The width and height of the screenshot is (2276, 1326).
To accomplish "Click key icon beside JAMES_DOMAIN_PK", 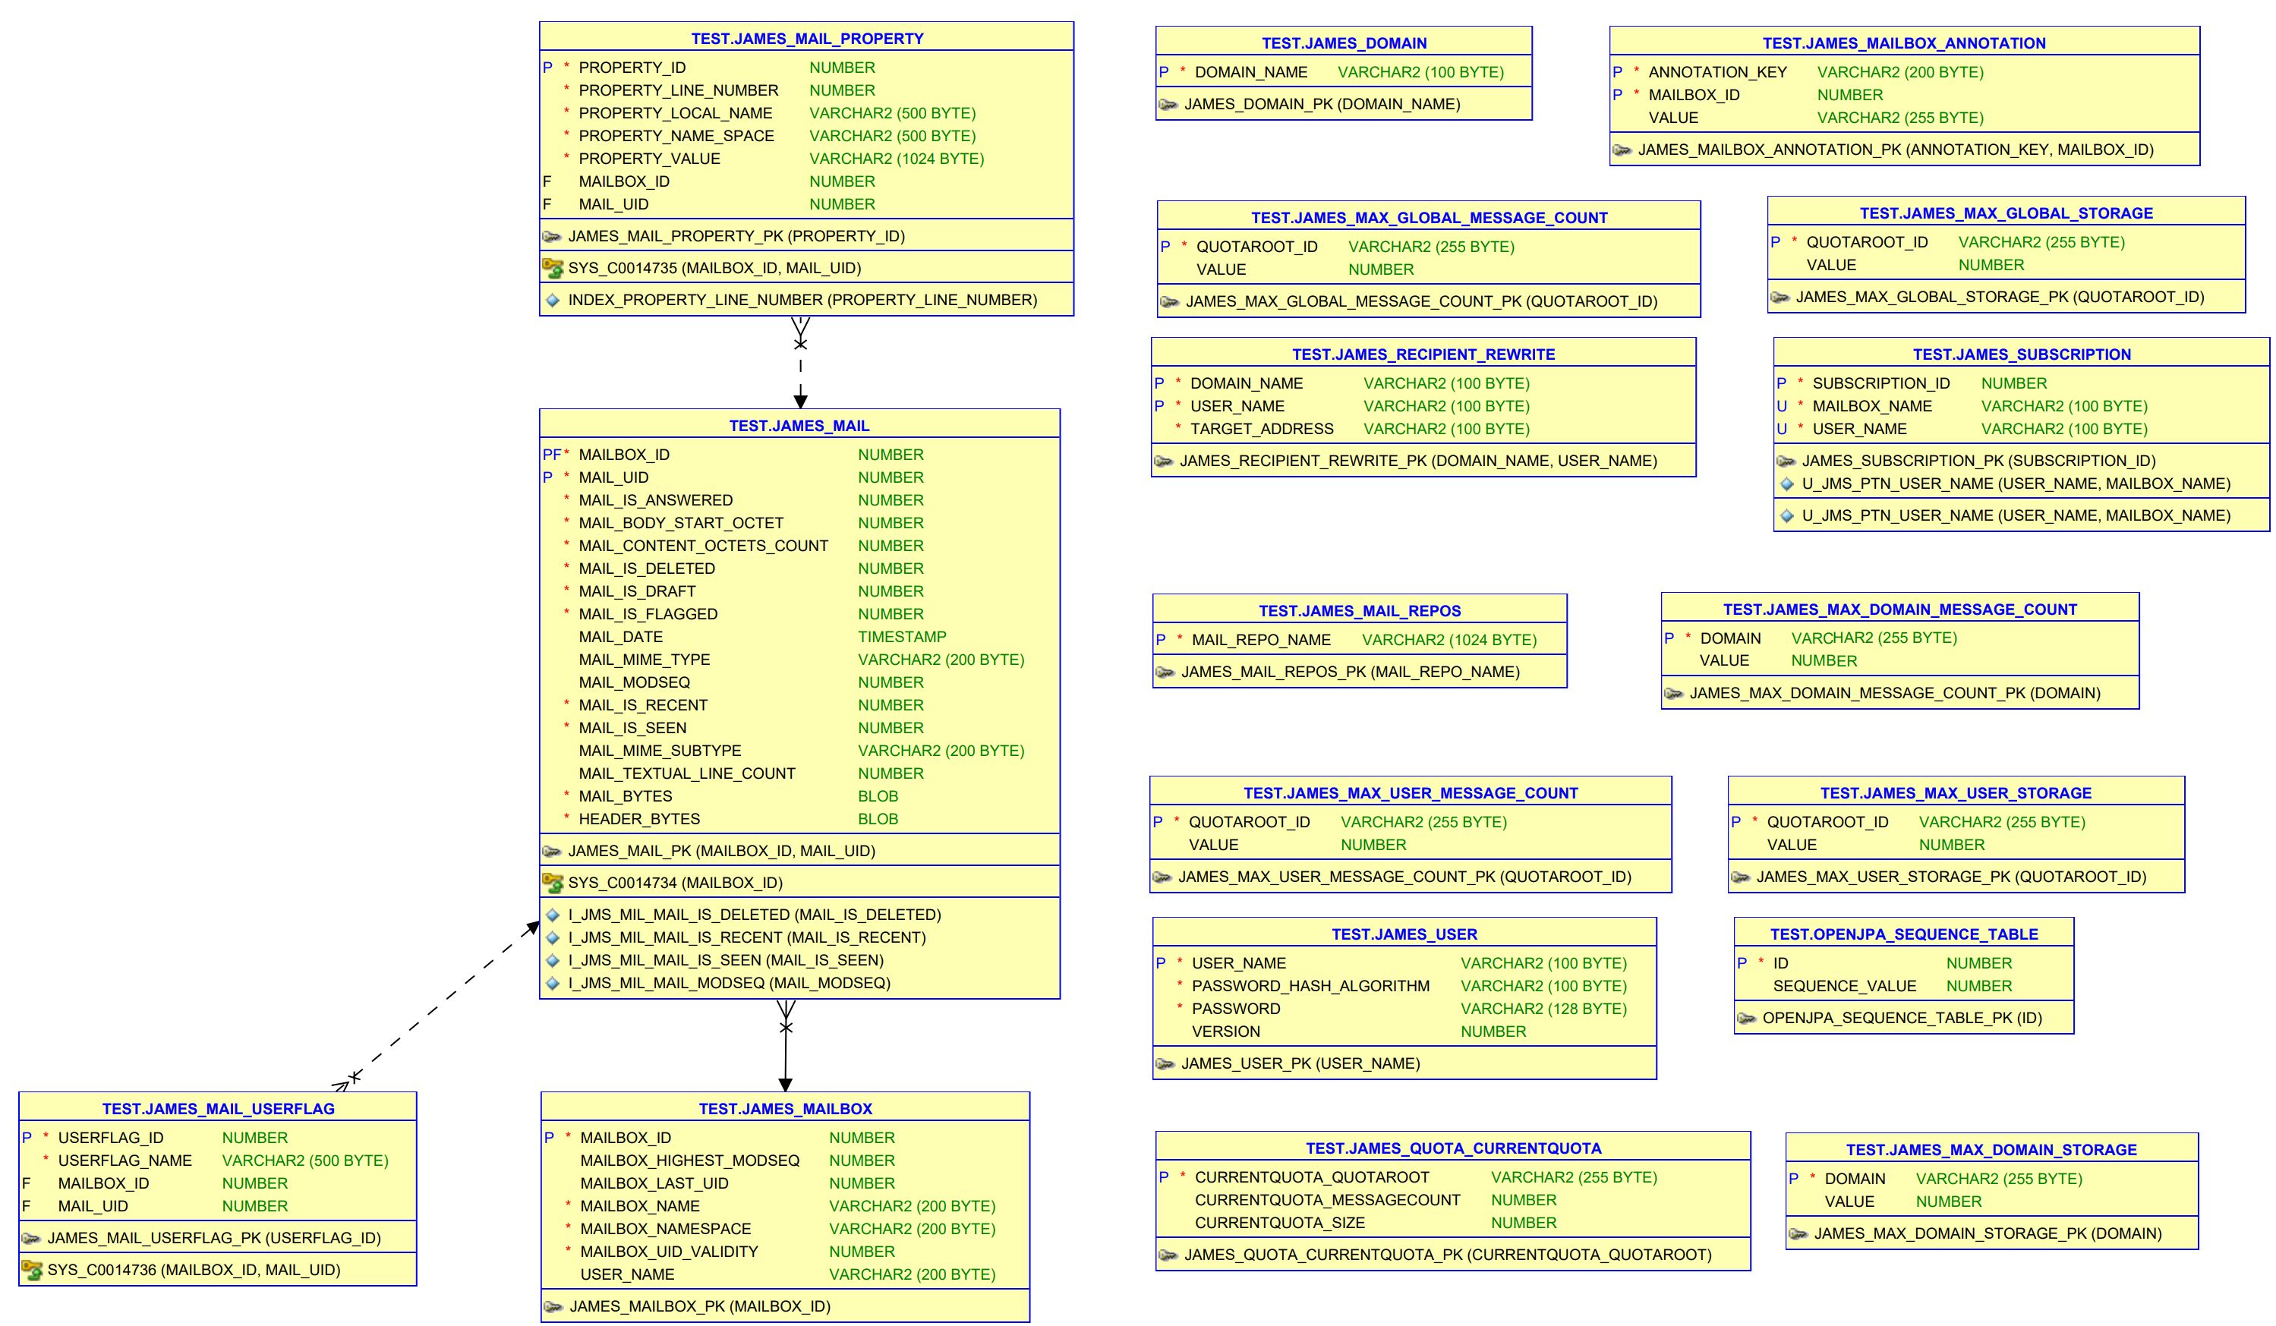I will (1168, 105).
